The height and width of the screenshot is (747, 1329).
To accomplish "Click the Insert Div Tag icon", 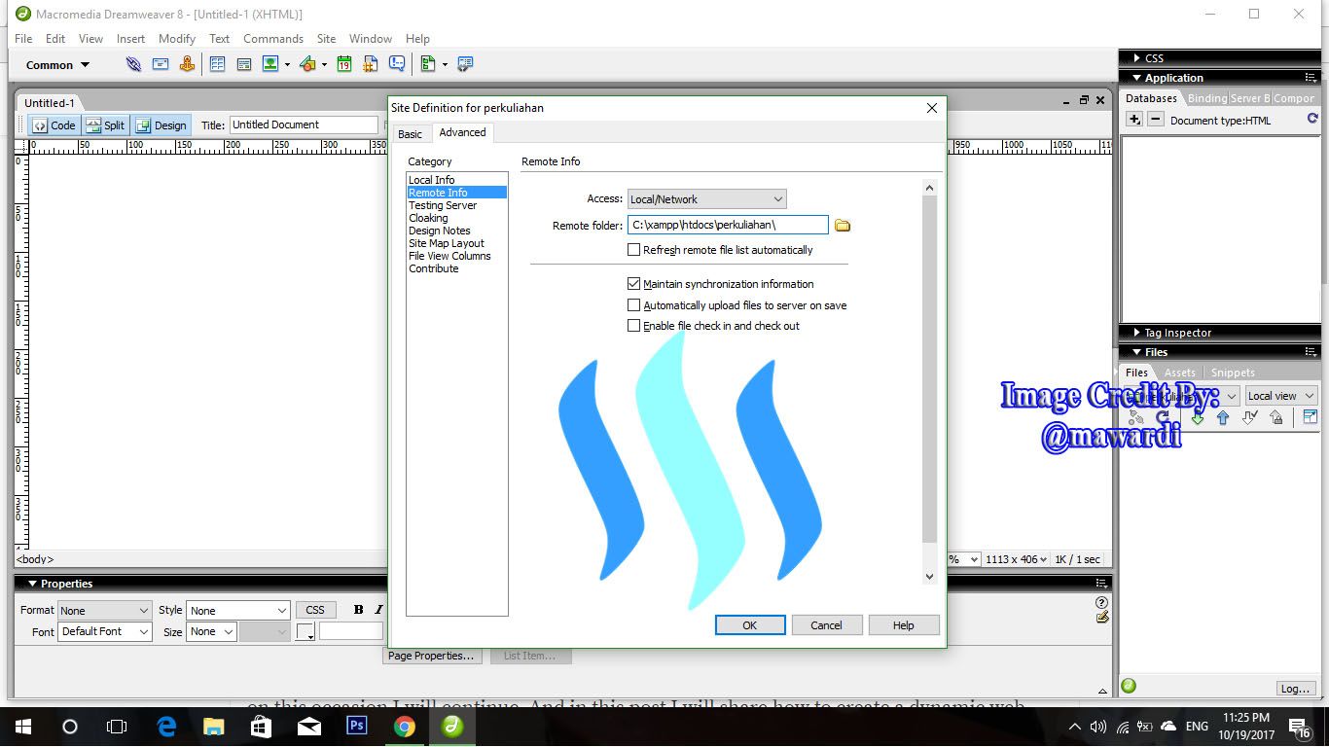I will pos(244,64).
